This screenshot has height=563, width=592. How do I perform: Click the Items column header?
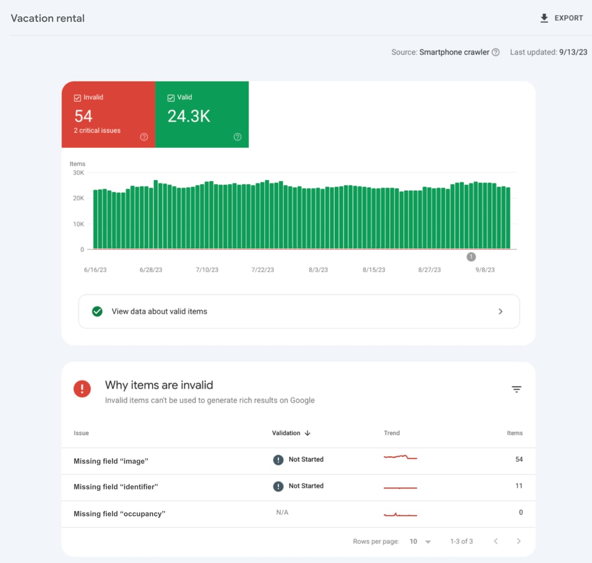(x=515, y=433)
